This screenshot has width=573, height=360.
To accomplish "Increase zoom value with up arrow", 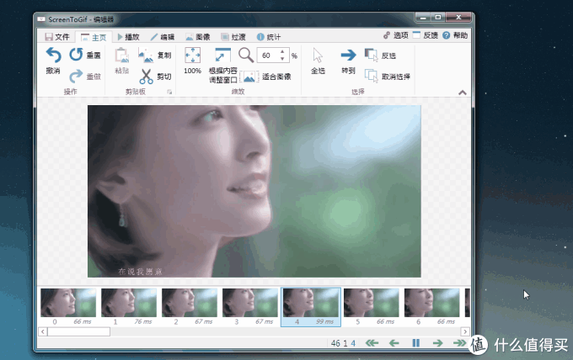I will [282, 52].
